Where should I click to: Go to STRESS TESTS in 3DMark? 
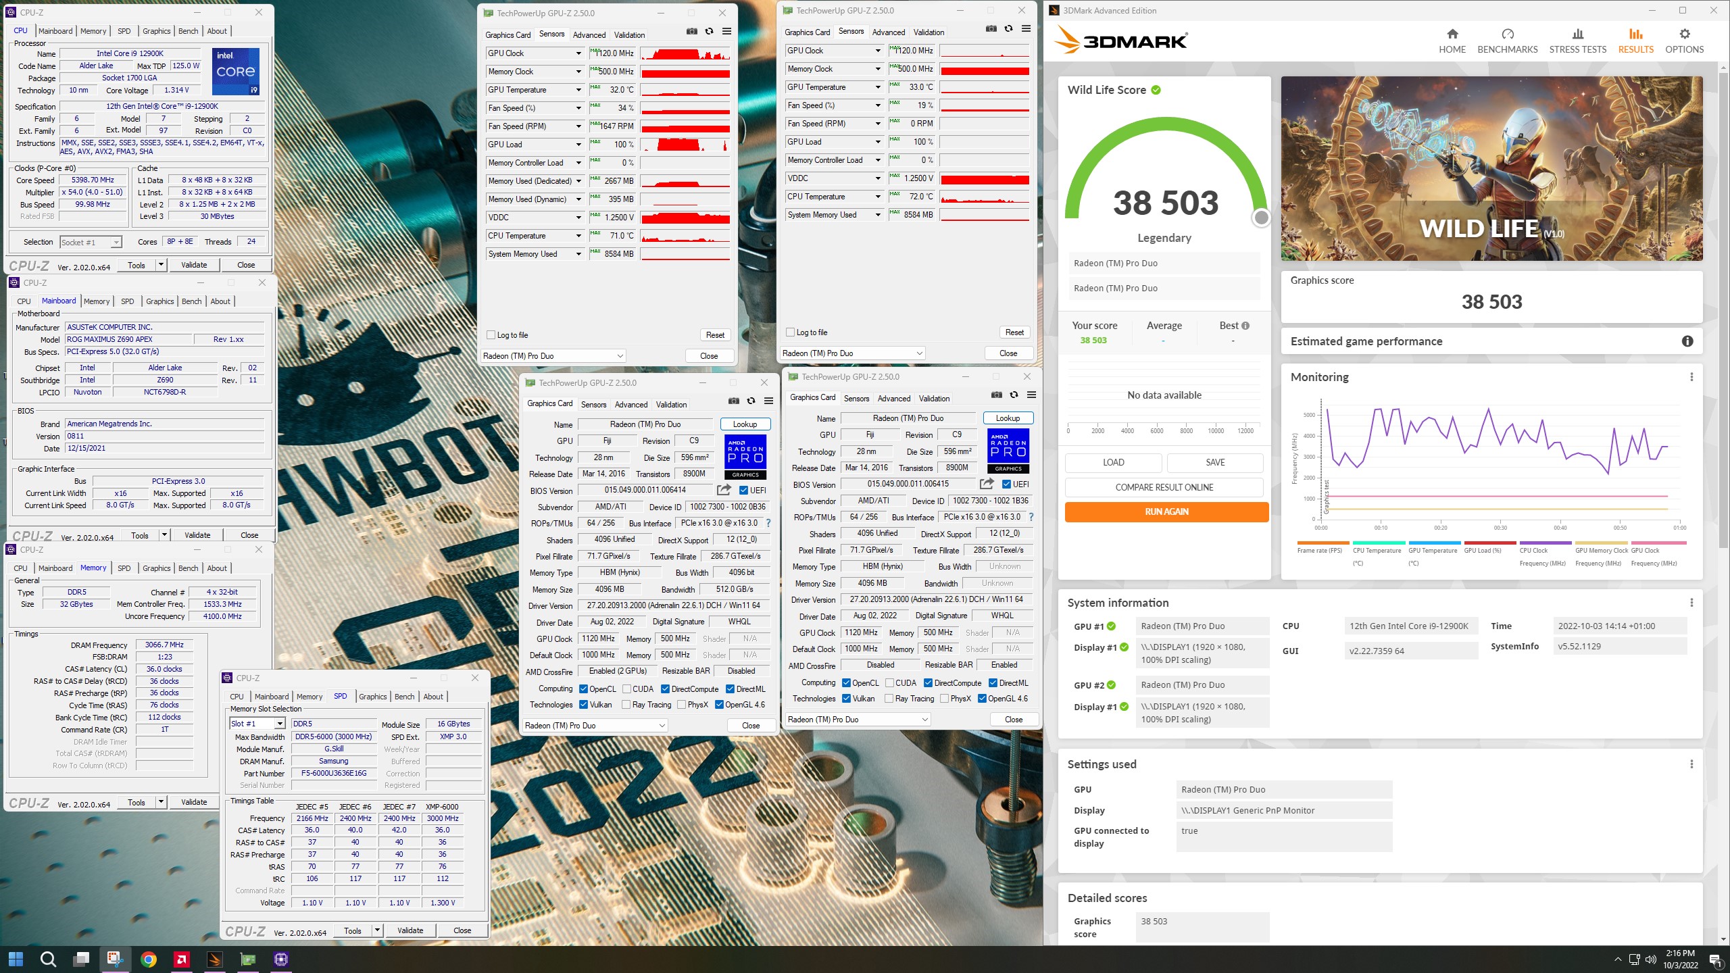1578,41
